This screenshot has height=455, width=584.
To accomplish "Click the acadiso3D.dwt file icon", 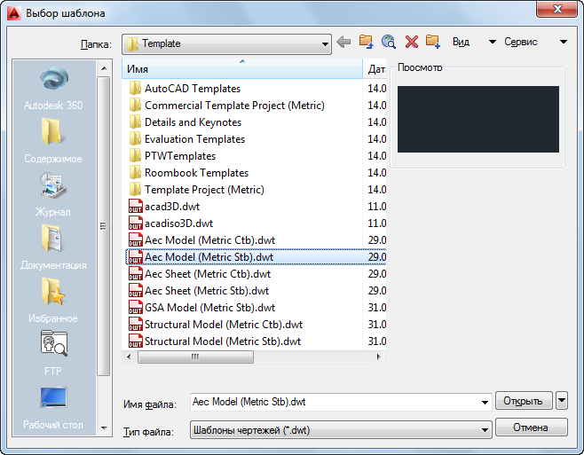I will click(135, 224).
